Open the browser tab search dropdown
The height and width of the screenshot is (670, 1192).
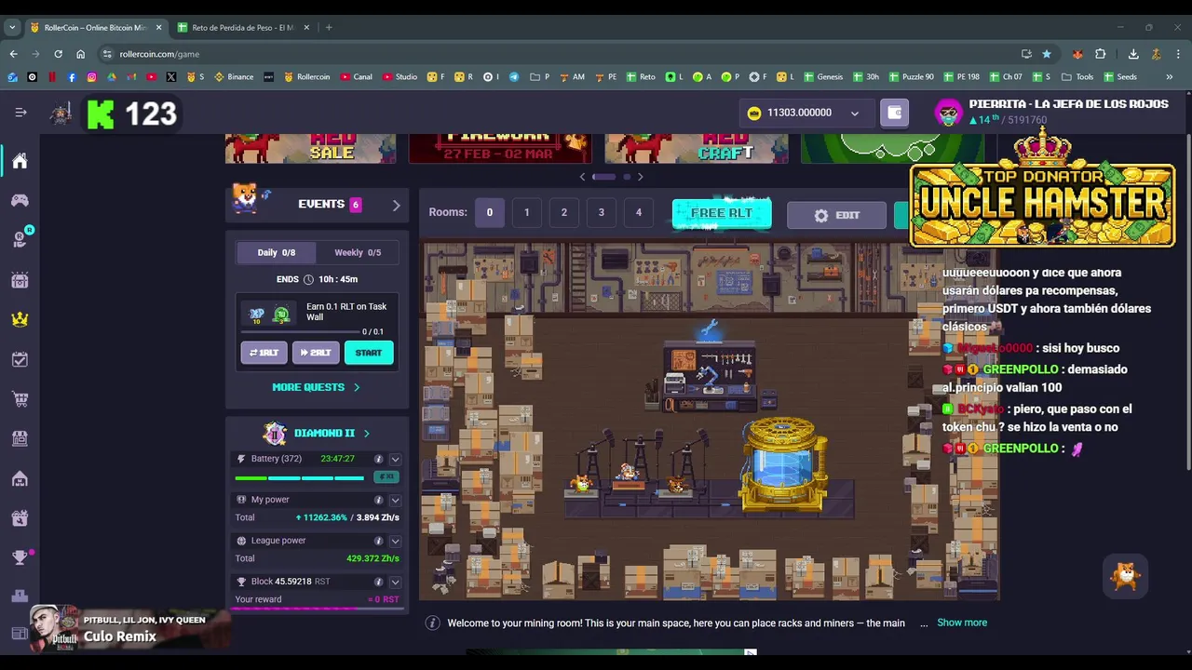coord(12,27)
